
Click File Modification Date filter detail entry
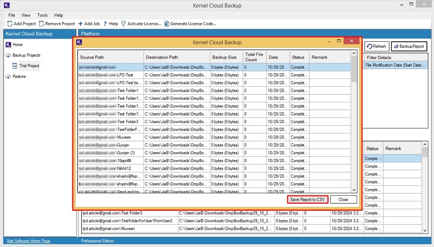(x=395, y=65)
